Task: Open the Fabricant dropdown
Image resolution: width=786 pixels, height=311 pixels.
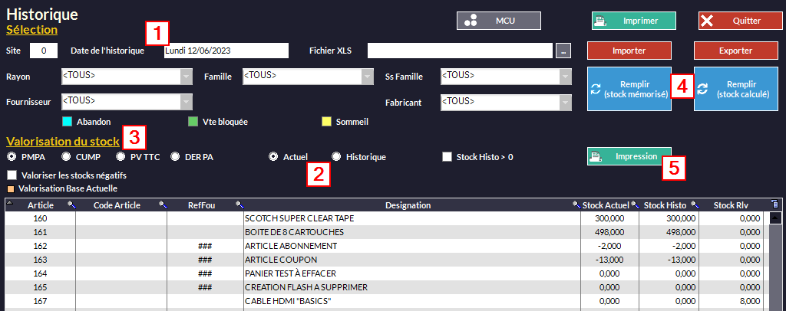Action: [x=566, y=101]
